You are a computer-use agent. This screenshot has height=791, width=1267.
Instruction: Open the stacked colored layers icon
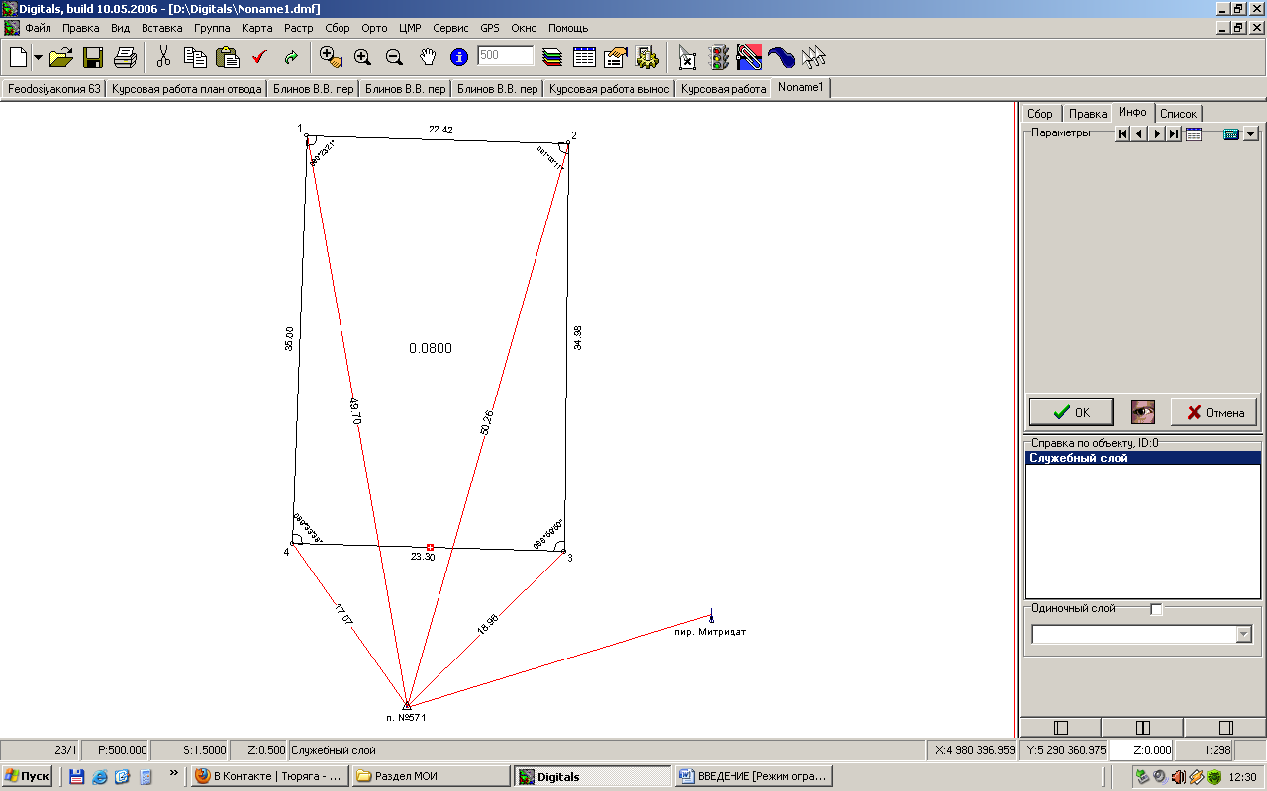point(552,57)
